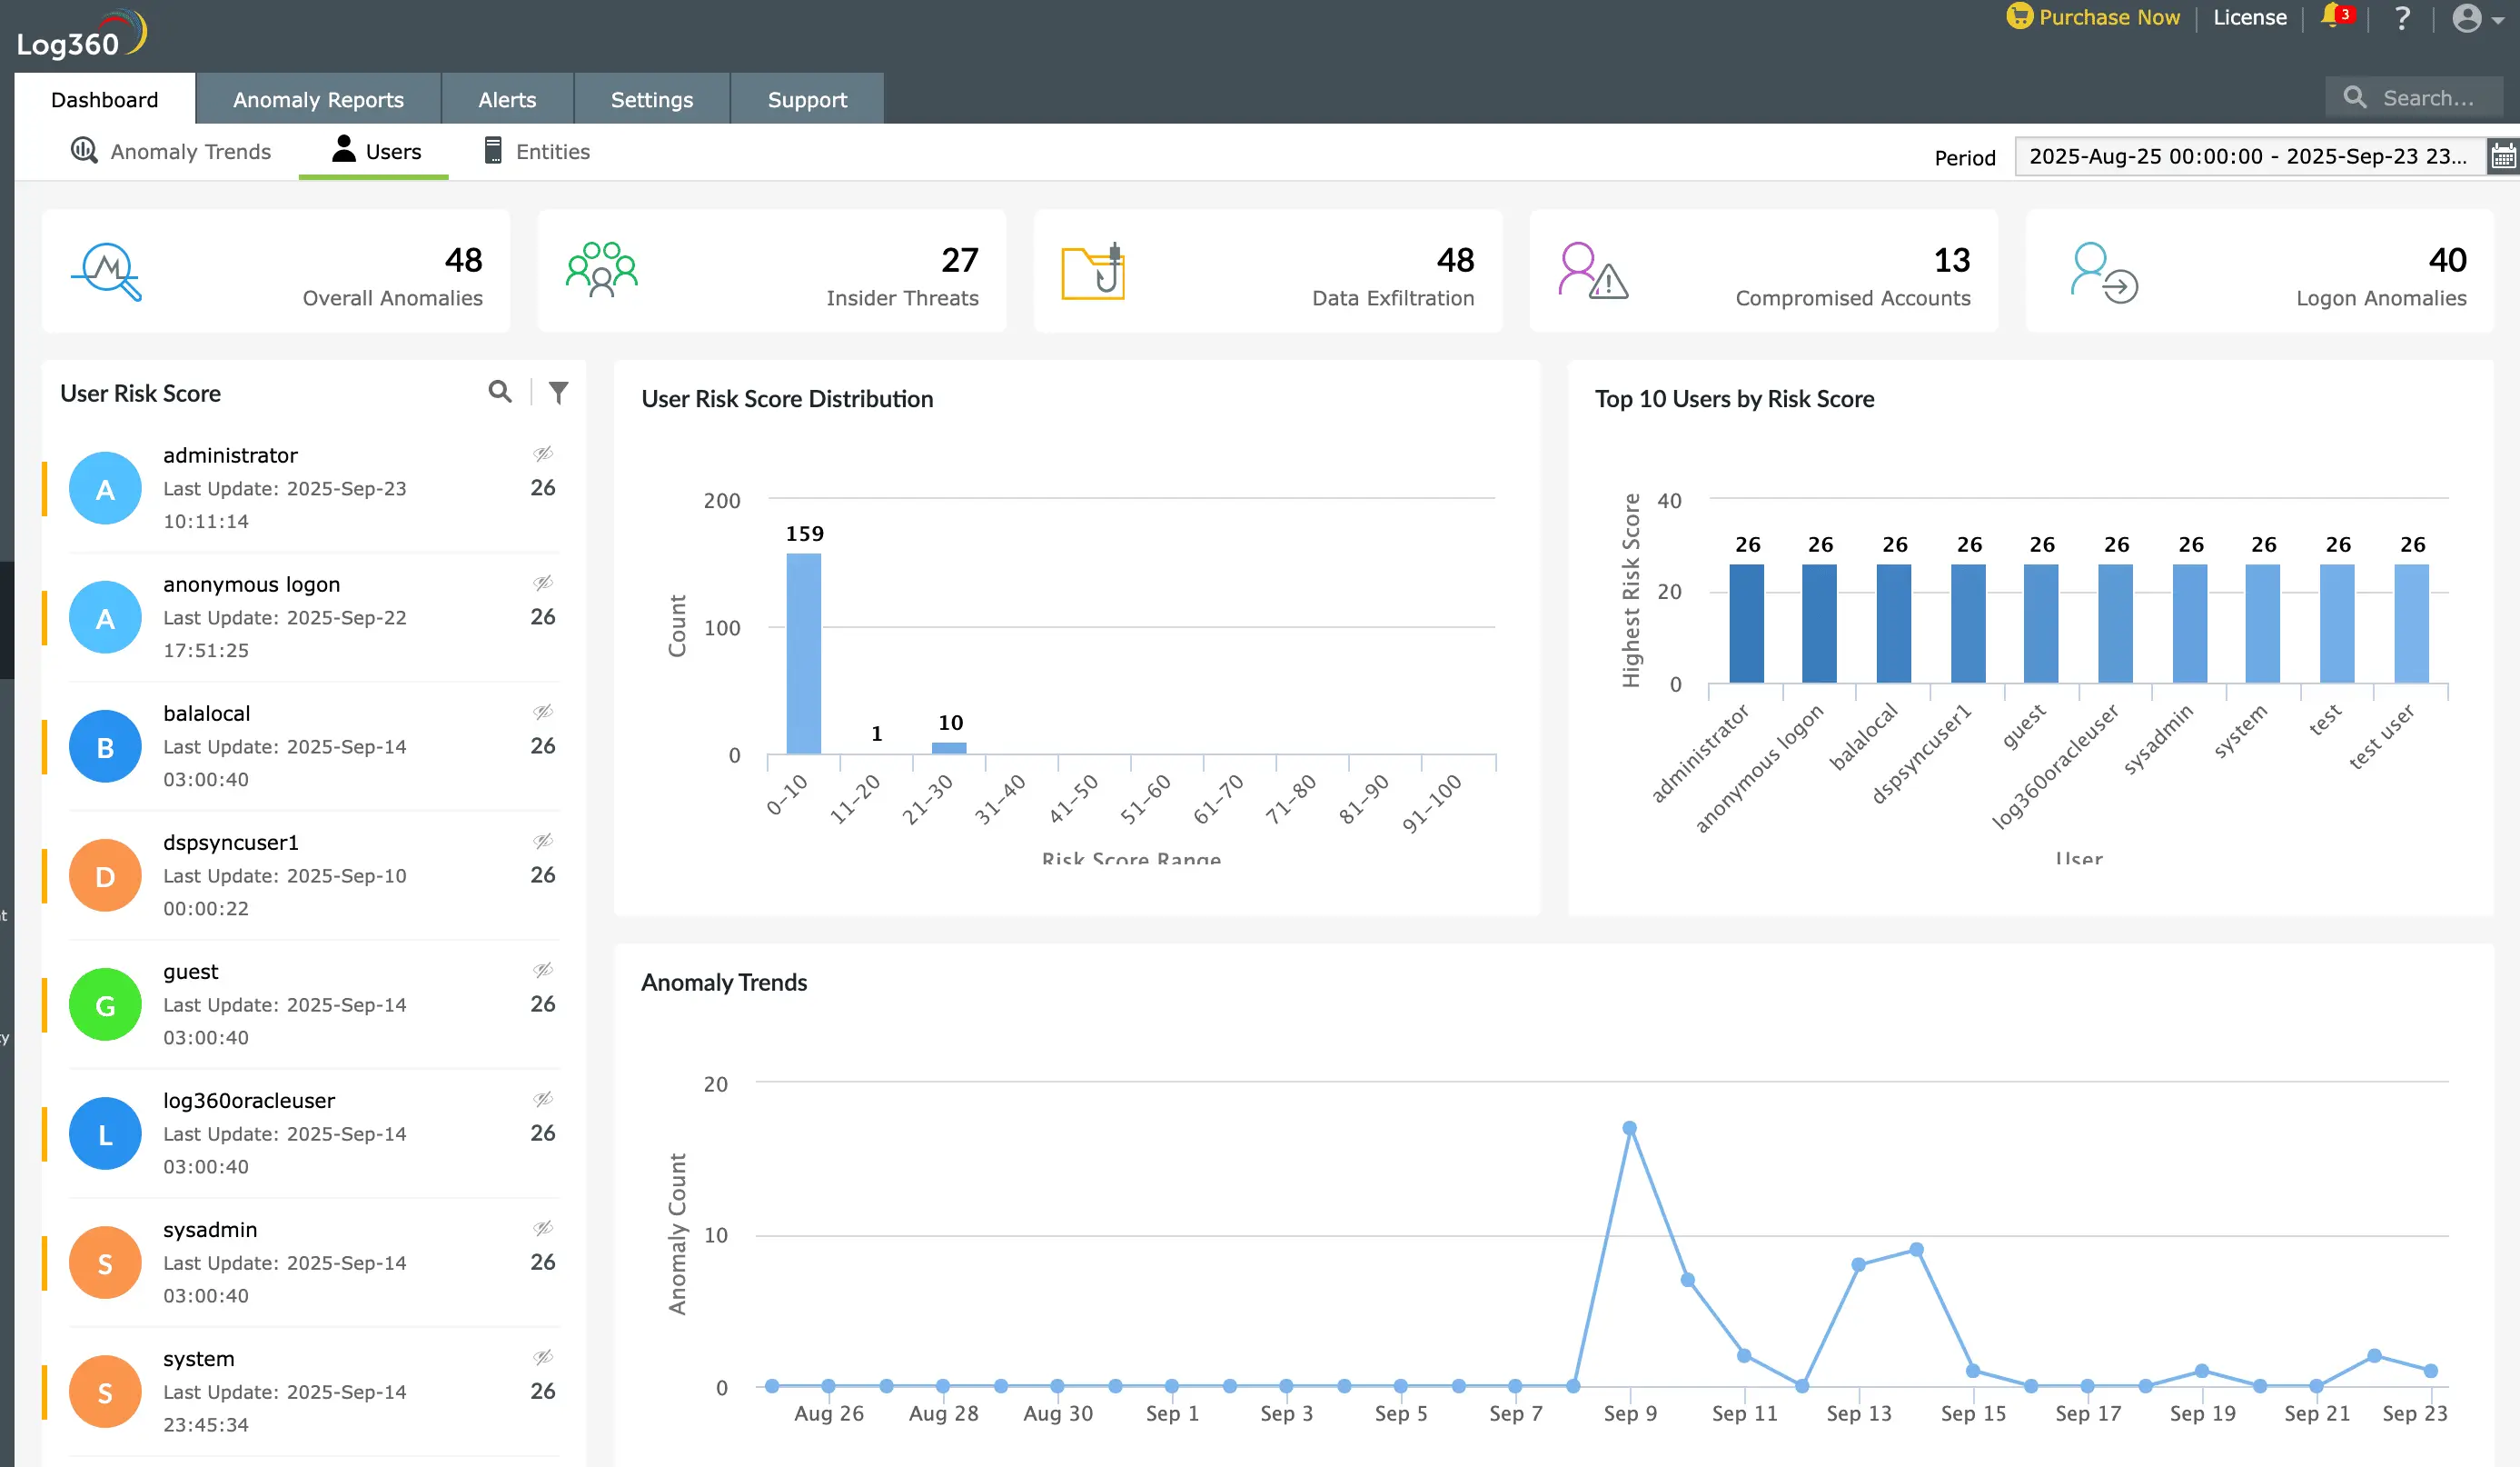Toggle visibility eye icon for administrator
The width and height of the screenshot is (2520, 1467).
(x=543, y=454)
